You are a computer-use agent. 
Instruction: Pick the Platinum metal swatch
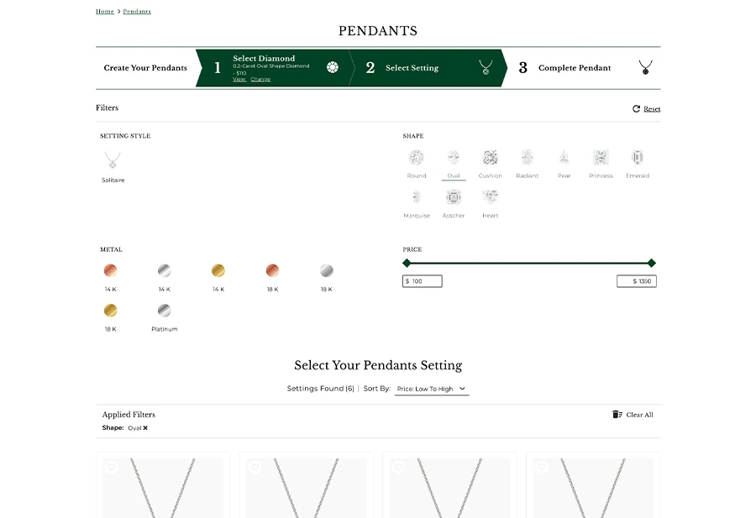pos(165,311)
